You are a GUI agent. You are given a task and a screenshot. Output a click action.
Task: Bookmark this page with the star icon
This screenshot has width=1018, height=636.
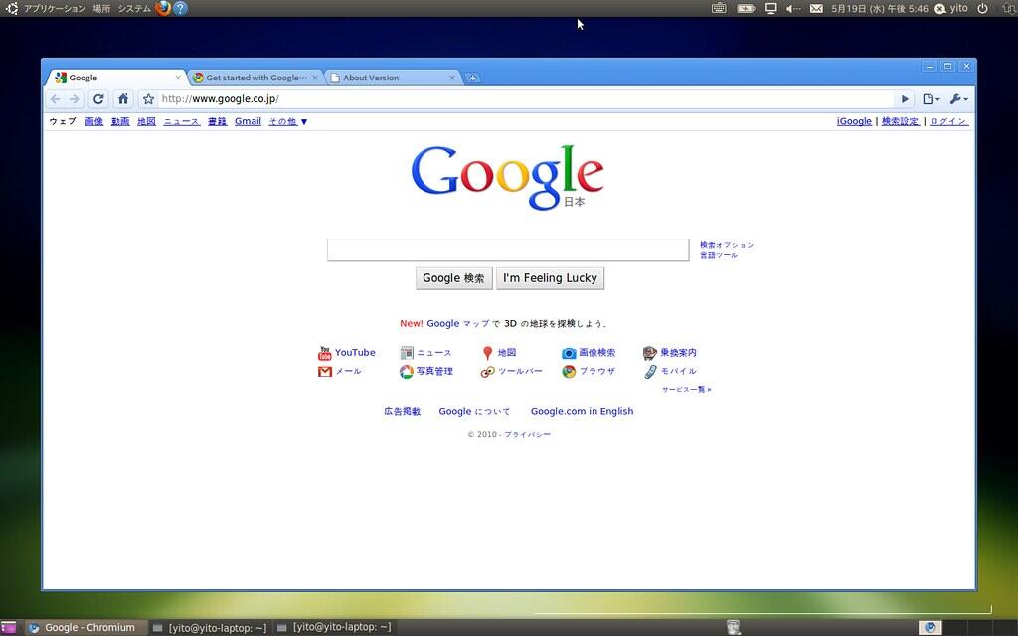coord(149,99)
